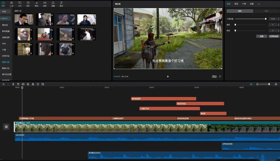Click the Freeze frame icon
280x161 pixels.
coord(23,84)
